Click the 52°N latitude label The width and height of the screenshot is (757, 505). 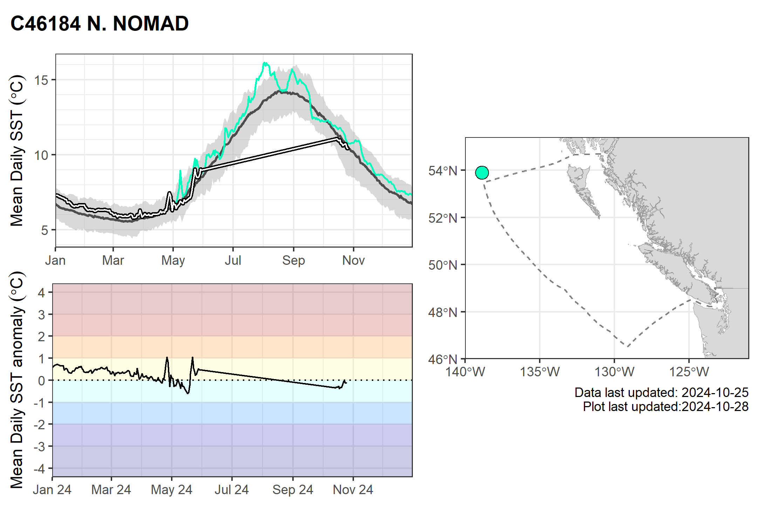[443, 218]
